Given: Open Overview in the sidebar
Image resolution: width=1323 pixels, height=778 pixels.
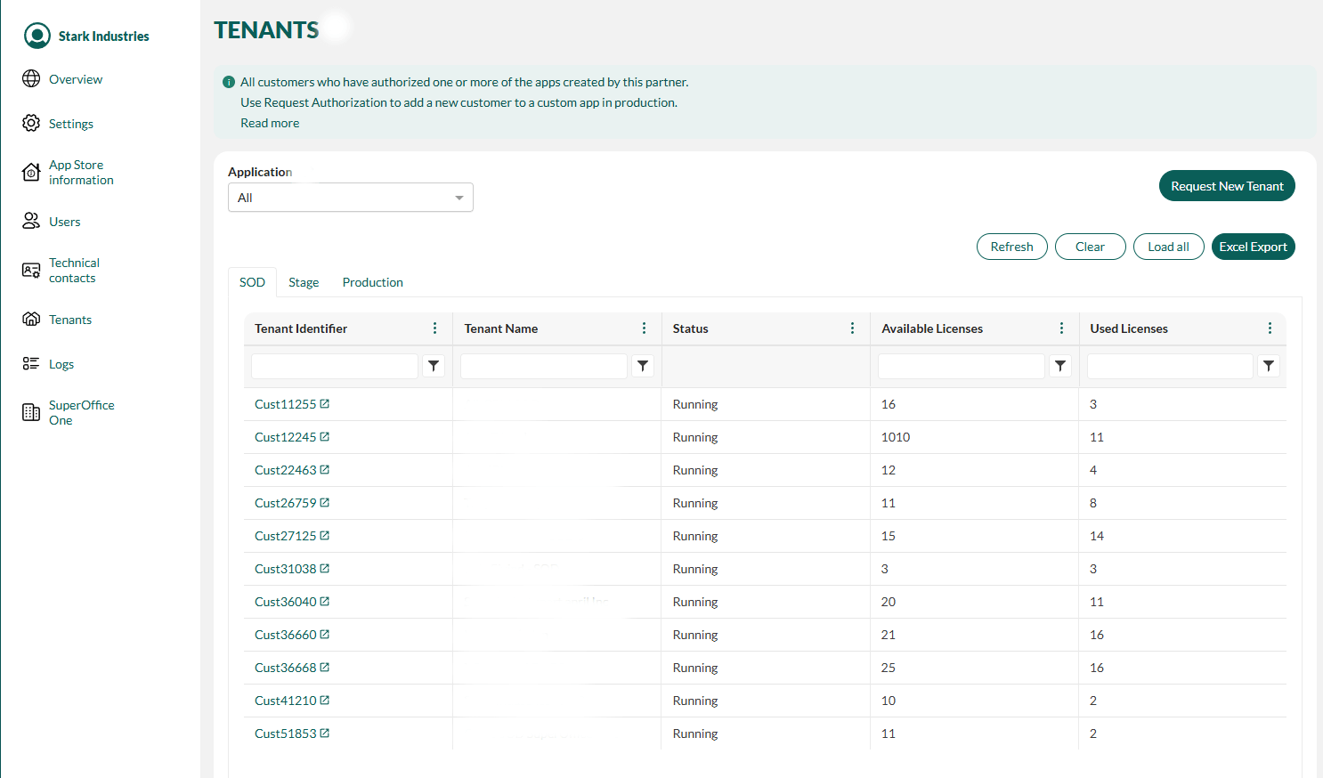Looking at the screenshot, I should click(x=76, y=79).
